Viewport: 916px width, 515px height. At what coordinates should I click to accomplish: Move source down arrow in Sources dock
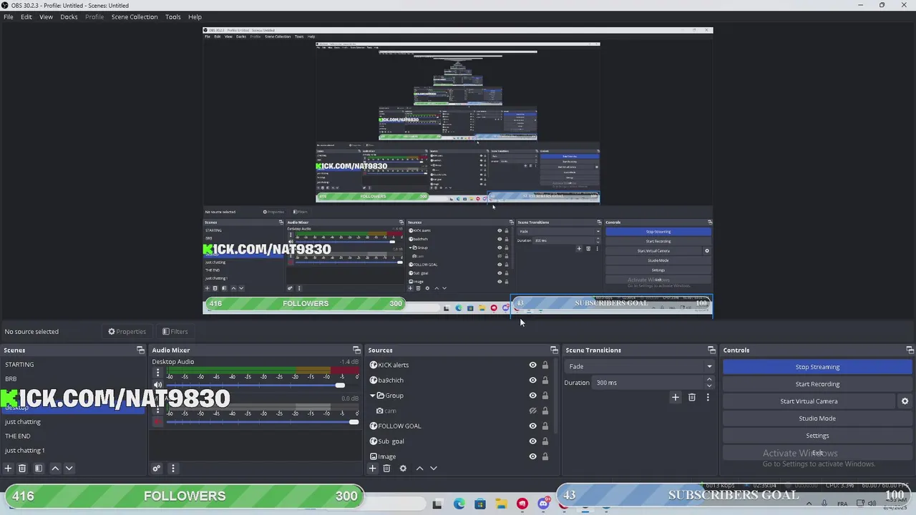pyautogui.click(x=434, y=469)
